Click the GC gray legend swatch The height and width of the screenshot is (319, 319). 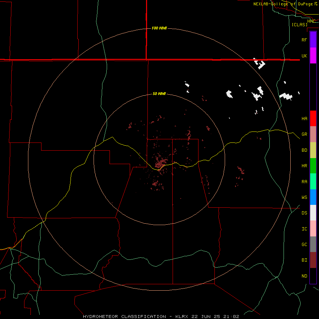coord(313,244)
